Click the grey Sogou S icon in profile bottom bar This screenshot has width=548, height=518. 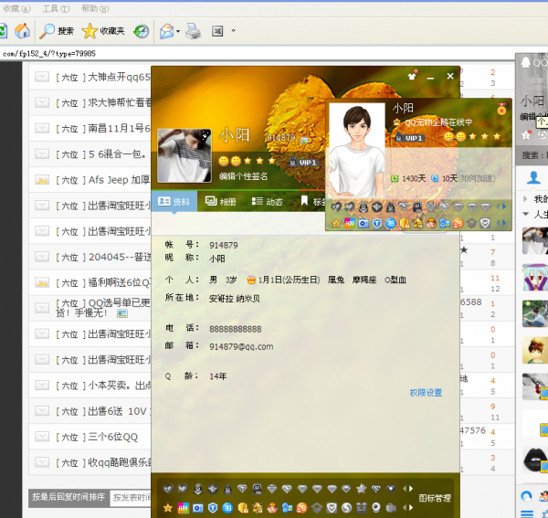pyautogui.click(x=346, y=508)
